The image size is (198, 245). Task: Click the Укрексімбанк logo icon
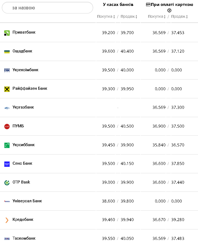click(7, 70)
